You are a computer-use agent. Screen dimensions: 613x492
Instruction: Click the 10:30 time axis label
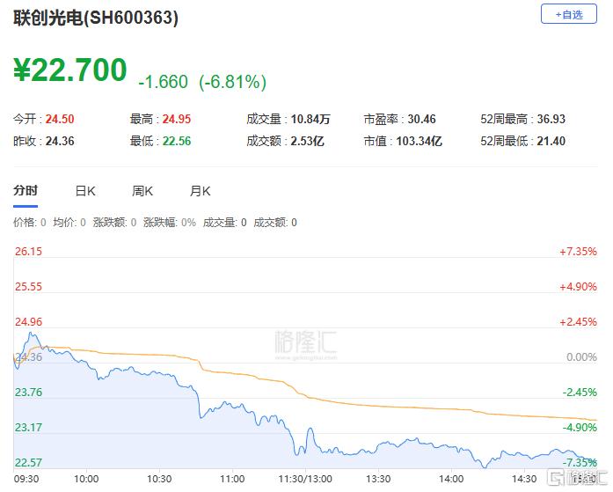(x=159, y=479)
